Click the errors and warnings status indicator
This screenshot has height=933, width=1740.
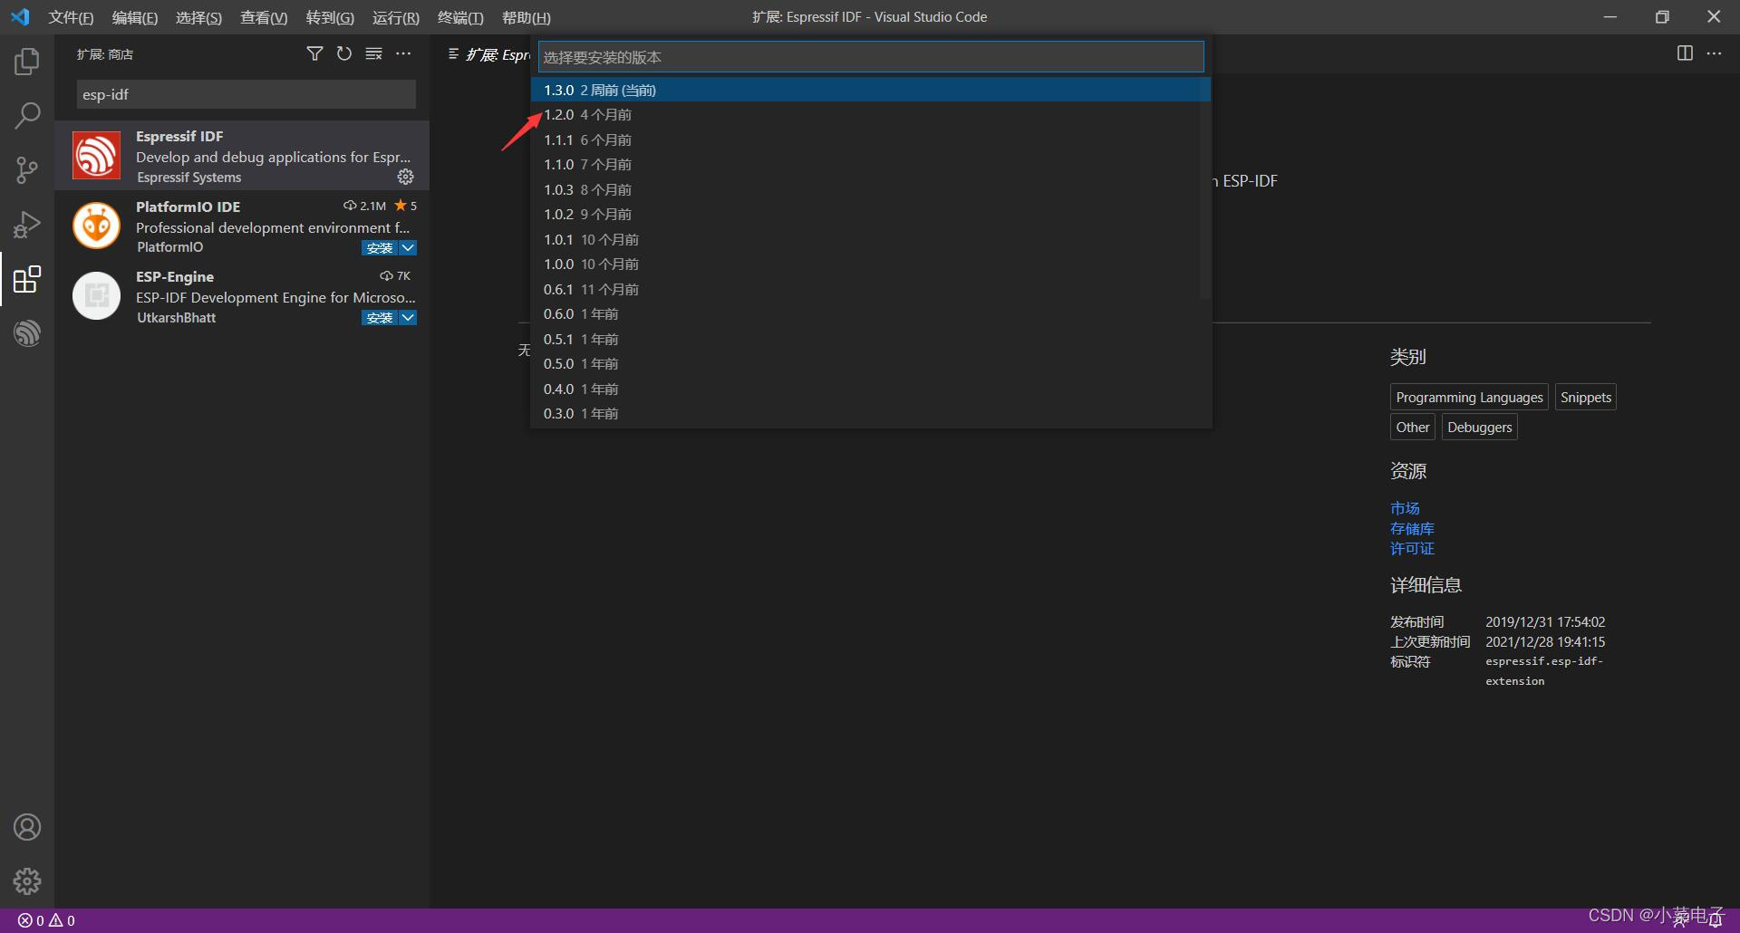pyautogui.click(x=46, y=920)
